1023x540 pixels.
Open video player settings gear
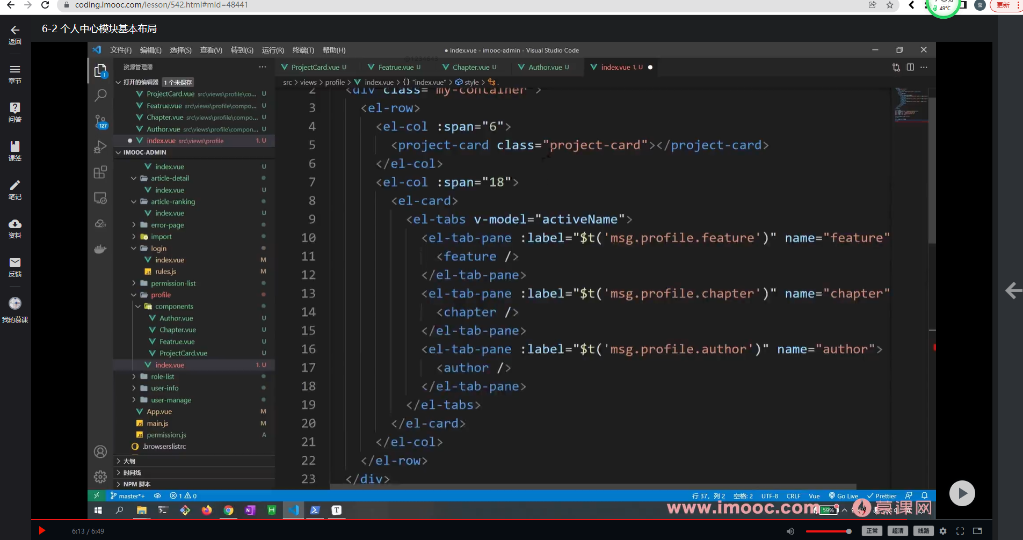943,531
